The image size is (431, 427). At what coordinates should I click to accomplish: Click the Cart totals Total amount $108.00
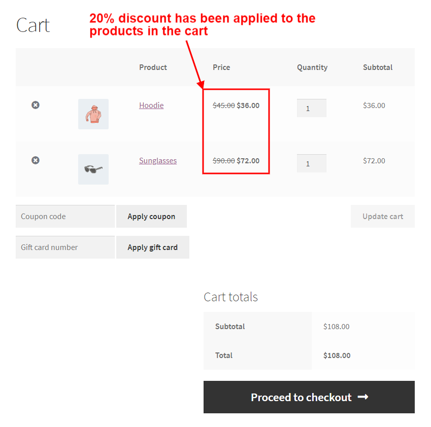tap(337, 355)
